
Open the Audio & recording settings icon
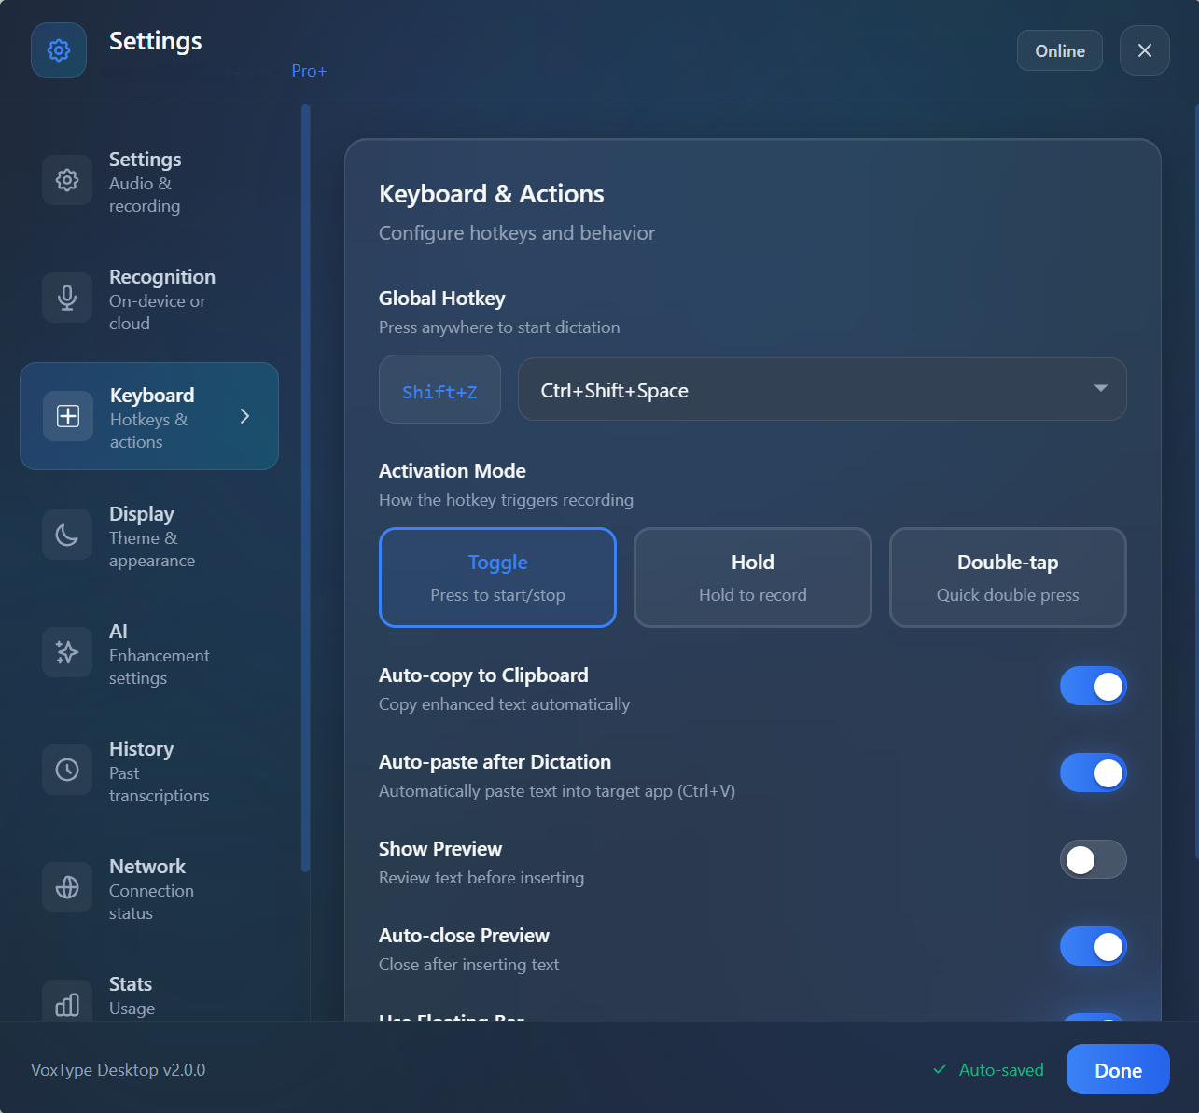click(x=66, y=180)
